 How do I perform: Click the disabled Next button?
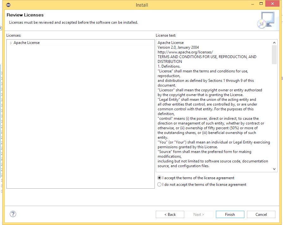tap(199, 214)
